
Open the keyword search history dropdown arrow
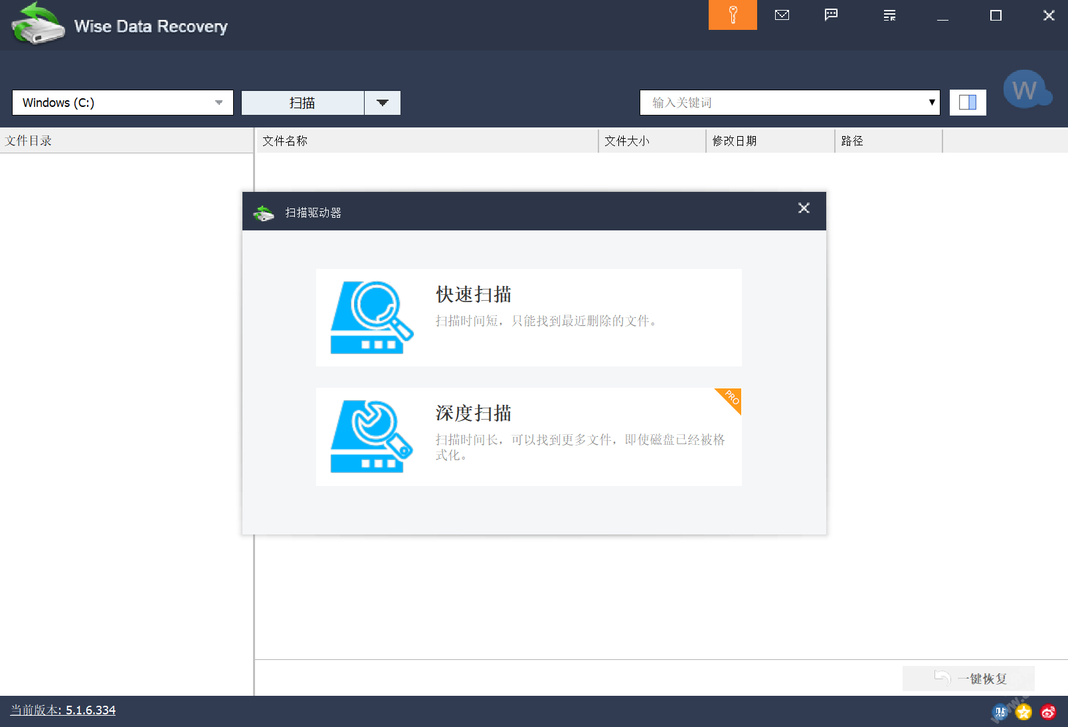click(932, 102)
